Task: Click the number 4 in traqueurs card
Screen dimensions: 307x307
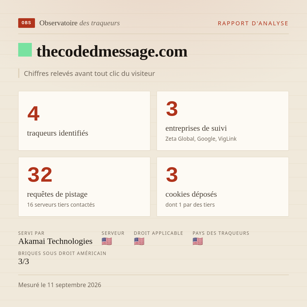Action: (34, 113)
